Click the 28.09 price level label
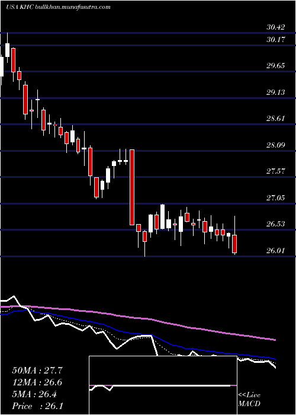Image resolution: width=296 pixels, height=415 pixels. point(276,145)
